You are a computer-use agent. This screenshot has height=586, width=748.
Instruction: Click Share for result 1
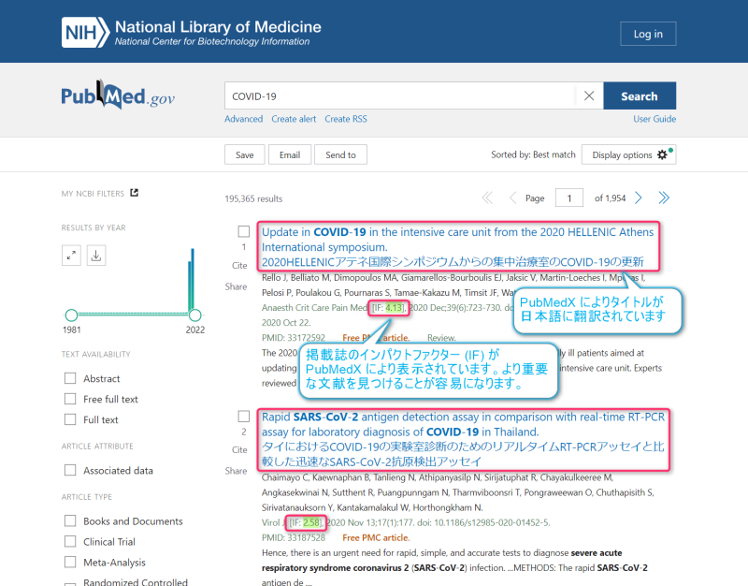click(x=237, y=286)
